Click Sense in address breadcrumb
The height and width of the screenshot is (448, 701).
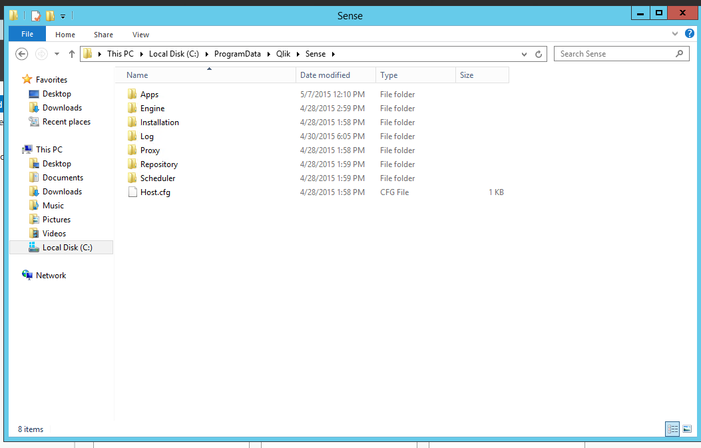(x=315, y=54)
